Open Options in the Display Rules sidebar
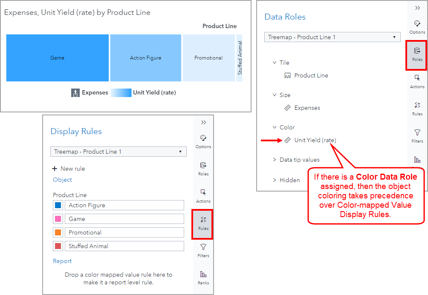The height and width of the screenshot is (295, 428). (x=203, y=141)
